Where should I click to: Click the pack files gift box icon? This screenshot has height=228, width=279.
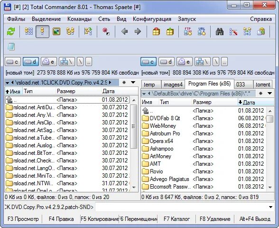(x=156, y=31)
